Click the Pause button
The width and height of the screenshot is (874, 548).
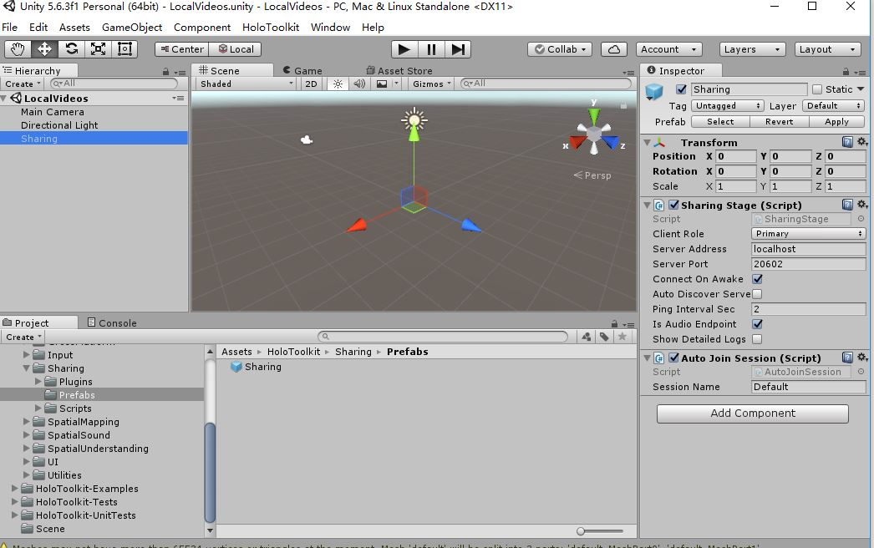click(431, 49)
